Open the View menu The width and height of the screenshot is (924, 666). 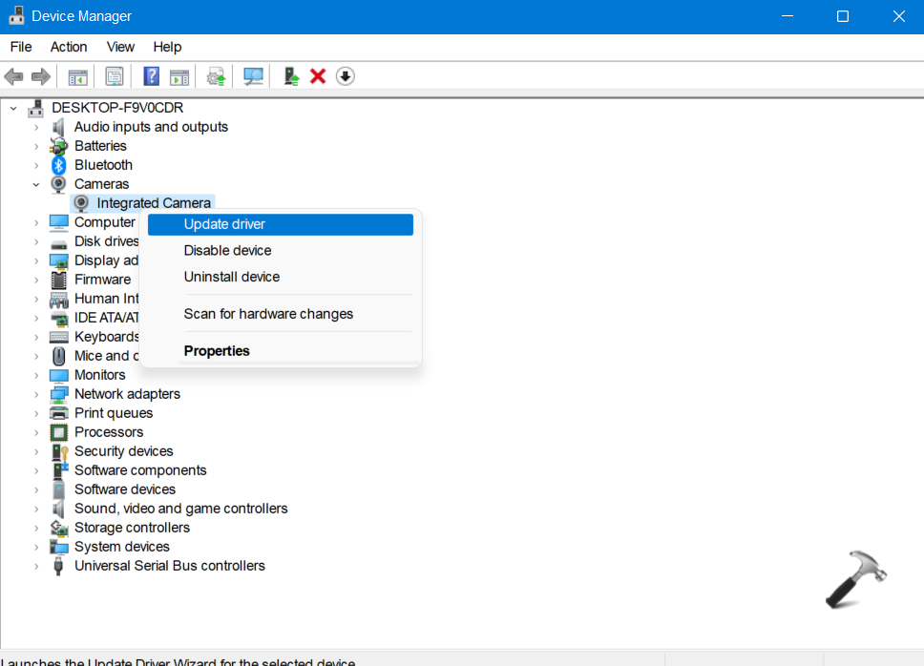[120, 47]
